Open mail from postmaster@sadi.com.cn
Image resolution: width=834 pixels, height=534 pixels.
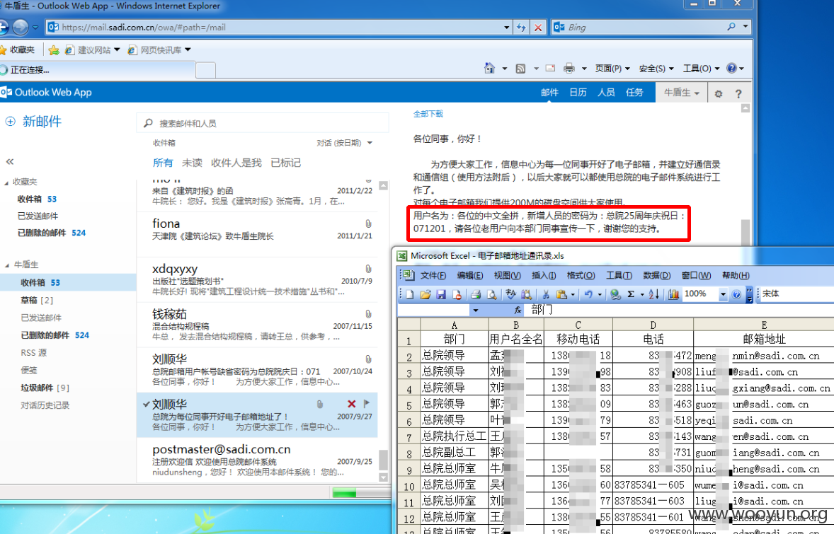tap(258, 460)
